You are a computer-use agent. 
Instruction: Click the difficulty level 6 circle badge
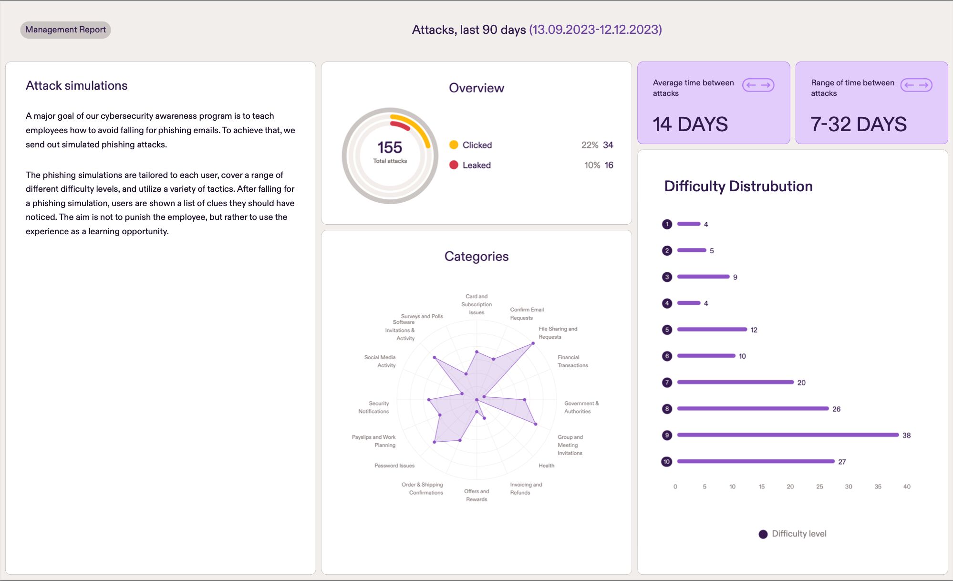click(667, 356)
